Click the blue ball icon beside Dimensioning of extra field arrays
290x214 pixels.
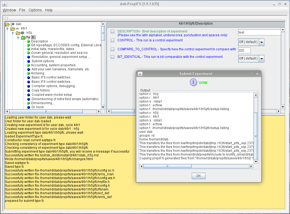point(28,99)
